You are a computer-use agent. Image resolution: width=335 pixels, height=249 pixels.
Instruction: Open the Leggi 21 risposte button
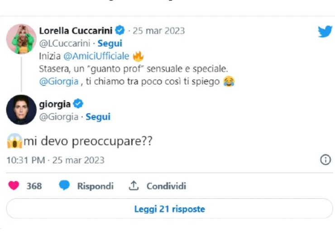169,209
